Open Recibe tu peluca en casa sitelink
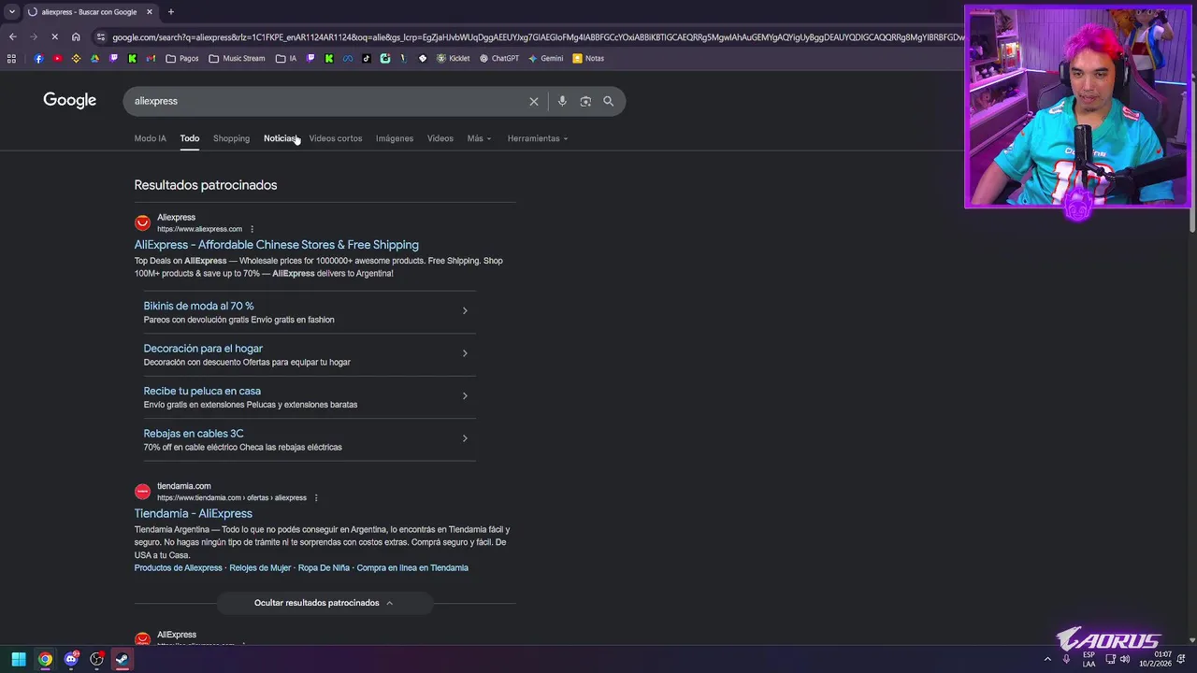 pos(202,392)
